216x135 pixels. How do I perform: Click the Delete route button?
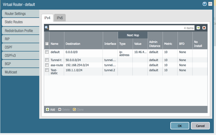click(64, 110)
